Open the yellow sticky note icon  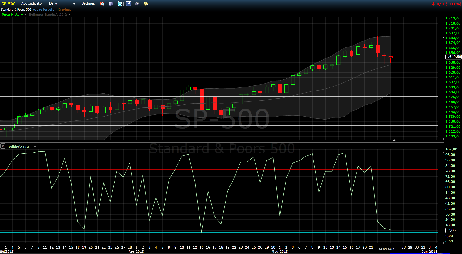pyautogui.click(x=146, y=4)
